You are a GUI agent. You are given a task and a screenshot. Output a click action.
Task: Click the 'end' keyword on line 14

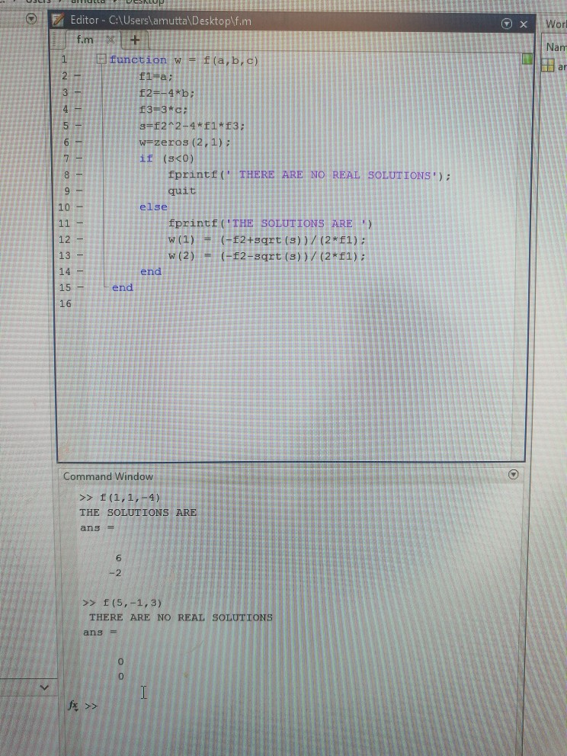point(150,271)
